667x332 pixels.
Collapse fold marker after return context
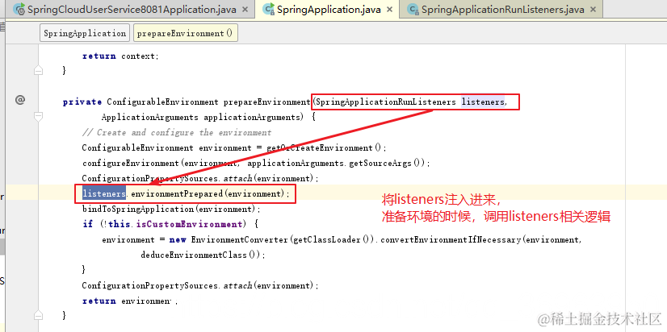click(x=38, y=70)
